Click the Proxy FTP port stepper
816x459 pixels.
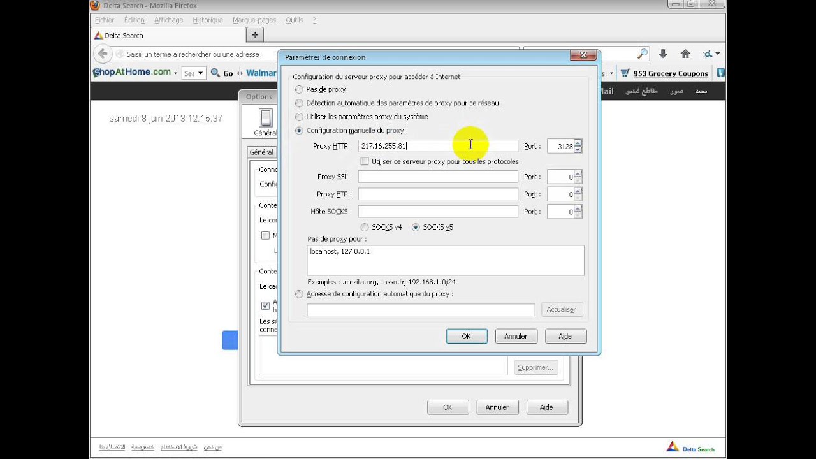pos(578,194)
